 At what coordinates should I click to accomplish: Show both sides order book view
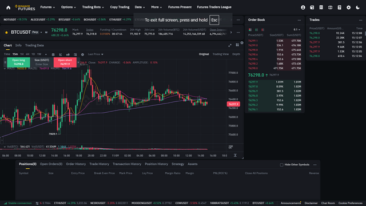pyautogui.click(x=250, y=30)
